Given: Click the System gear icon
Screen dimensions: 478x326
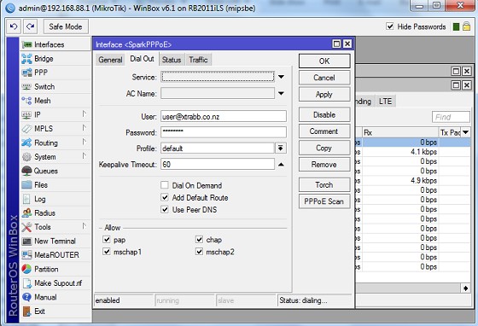Looking at the screenshot, I should tap(26, 157).
